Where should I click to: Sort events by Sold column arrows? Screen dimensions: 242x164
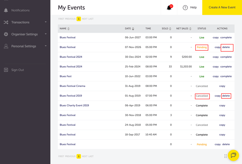click(x=170, y=29)
